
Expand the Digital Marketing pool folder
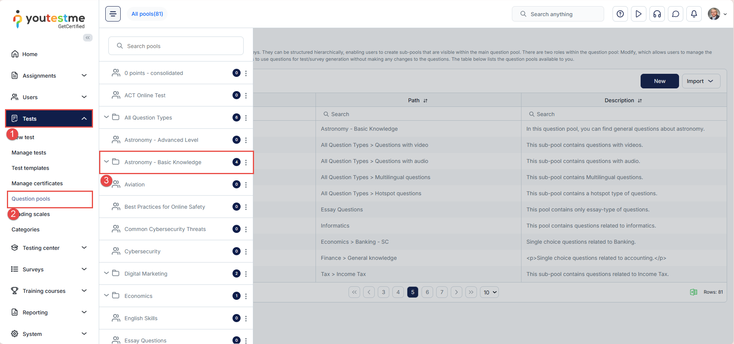pos(106,273)
